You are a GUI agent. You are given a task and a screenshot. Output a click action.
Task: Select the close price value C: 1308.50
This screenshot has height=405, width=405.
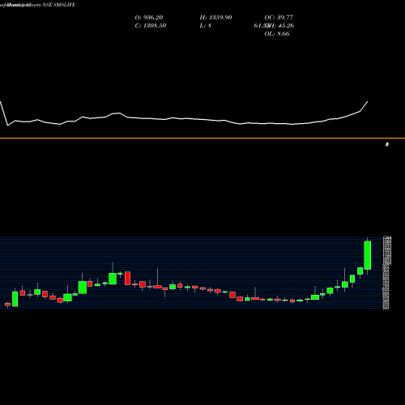(x=151, y=26)
